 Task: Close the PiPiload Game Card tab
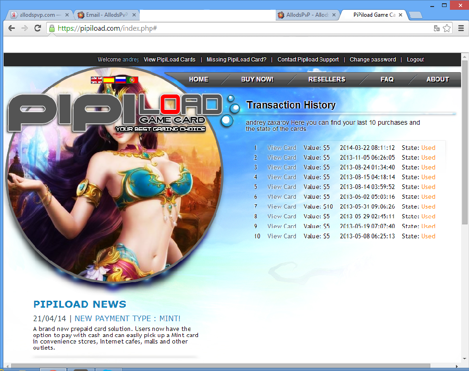coord(401,14)
